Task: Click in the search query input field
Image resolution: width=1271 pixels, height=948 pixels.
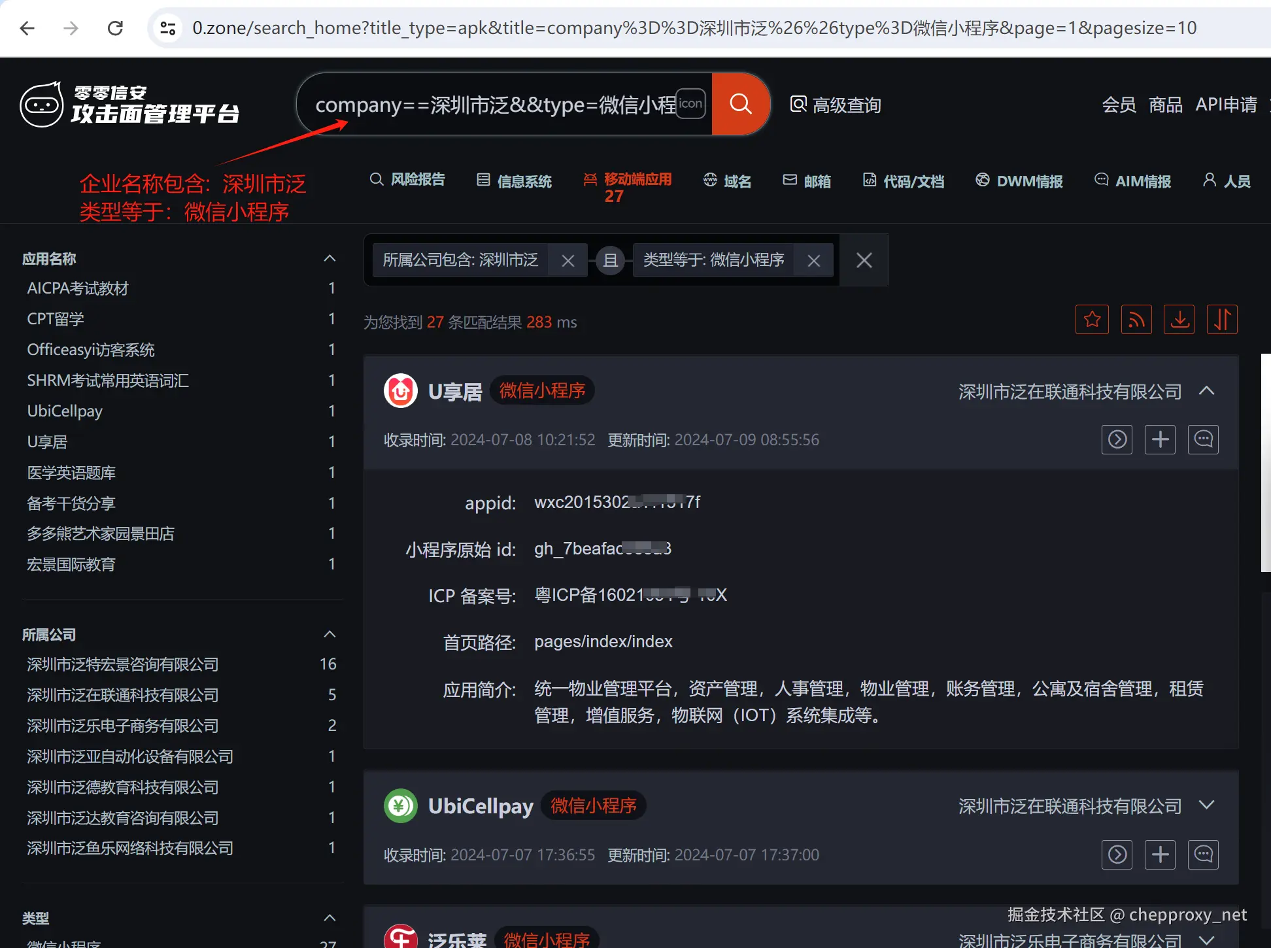Action: pos(494,104)
